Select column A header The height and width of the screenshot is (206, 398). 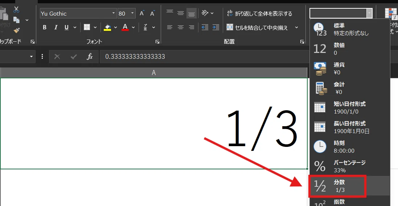coord(154,73)
